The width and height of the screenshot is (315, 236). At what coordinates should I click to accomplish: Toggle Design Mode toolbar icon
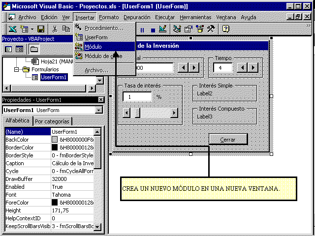tap(163, 29)
